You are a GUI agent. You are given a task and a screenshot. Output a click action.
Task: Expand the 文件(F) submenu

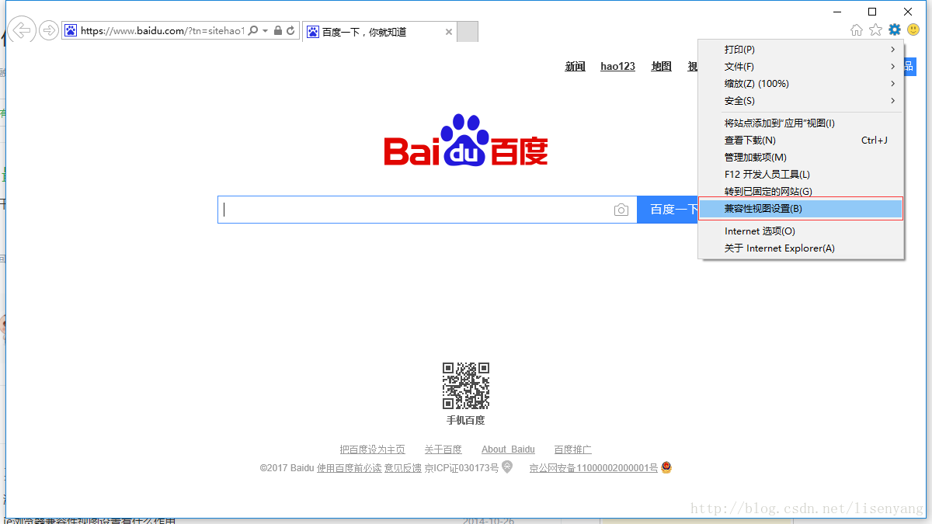[x=801, y=67]
